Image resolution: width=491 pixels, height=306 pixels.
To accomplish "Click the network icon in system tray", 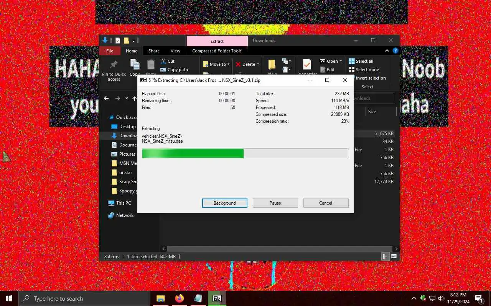I will 432,298.
